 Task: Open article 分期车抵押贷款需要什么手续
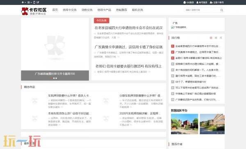click(x=141, y=96)
